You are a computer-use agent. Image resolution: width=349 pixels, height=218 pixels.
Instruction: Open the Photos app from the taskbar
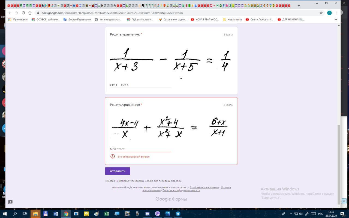(168, 214)
